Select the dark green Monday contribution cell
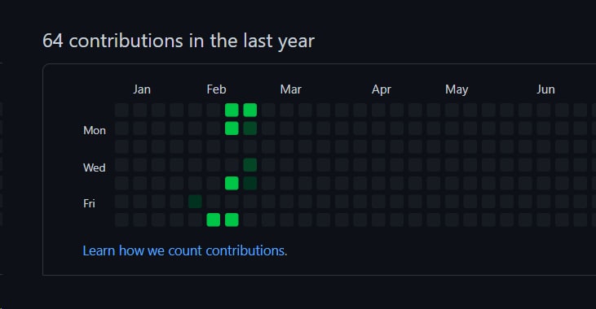The image size is (596, 309). coord(250,128)
